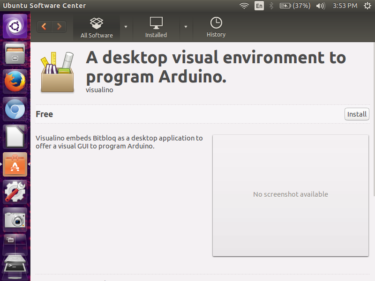Open the Ubuntu Dash launcher icon
The width and height of the screenshot is (375, 281).
[x=15, y=26]
